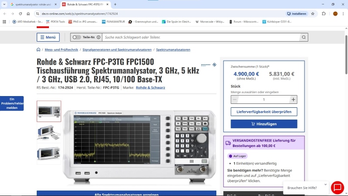The image size is (348, 196).
Task: Switch to the spektrumanalysator Google tab
Action: pos(32,4)
